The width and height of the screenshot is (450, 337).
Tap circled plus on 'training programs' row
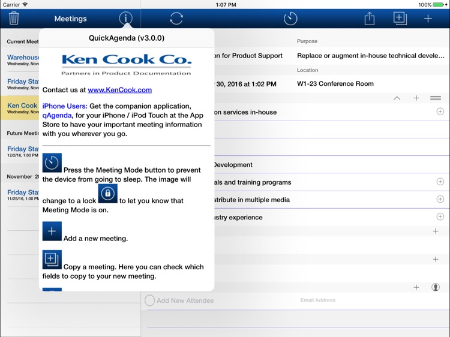click(x=440, y=182)
